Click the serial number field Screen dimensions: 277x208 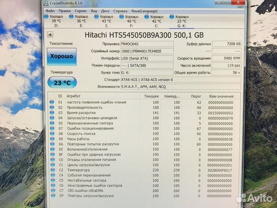147,51
